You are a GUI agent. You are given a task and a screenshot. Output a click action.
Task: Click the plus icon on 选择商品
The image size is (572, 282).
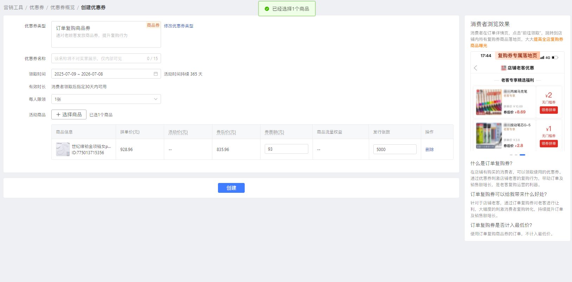[x=58, y=114]
